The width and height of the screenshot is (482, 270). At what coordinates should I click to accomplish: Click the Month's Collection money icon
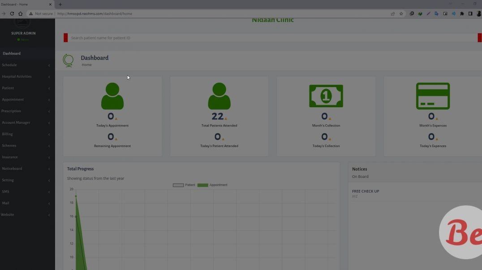(326, 95)
